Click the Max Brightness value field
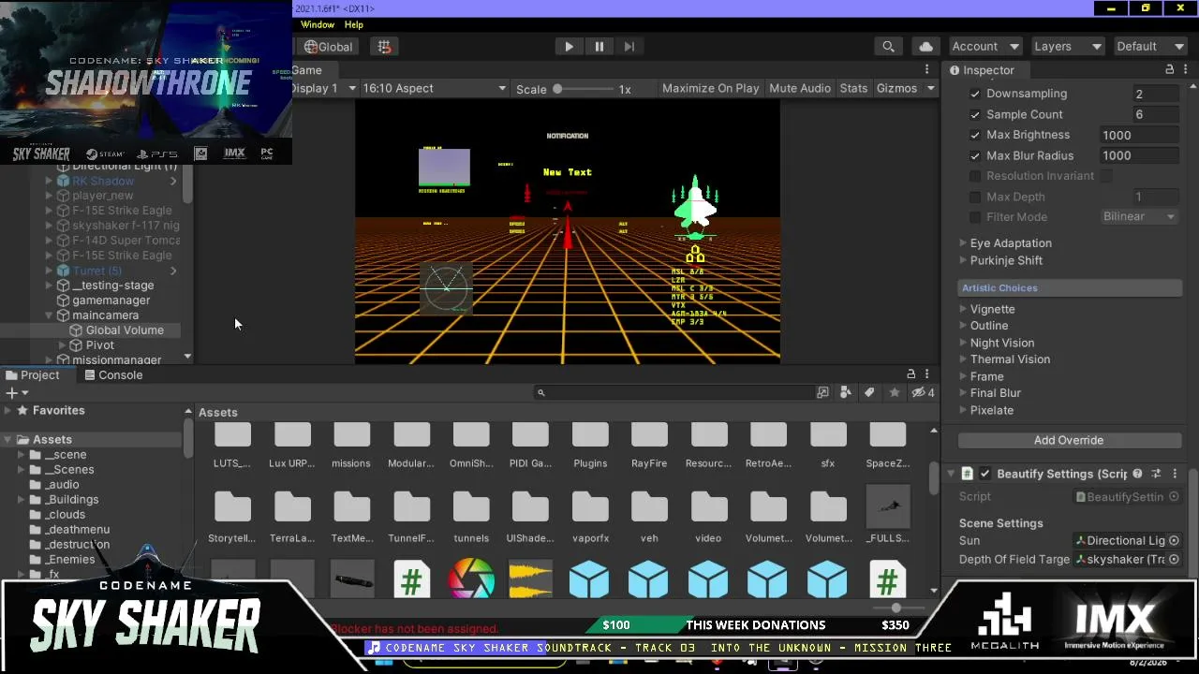This screenshot has width=1199, height=674. coord(1139,135)
